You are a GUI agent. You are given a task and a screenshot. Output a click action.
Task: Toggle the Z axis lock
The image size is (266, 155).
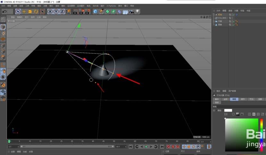point(62,12)
